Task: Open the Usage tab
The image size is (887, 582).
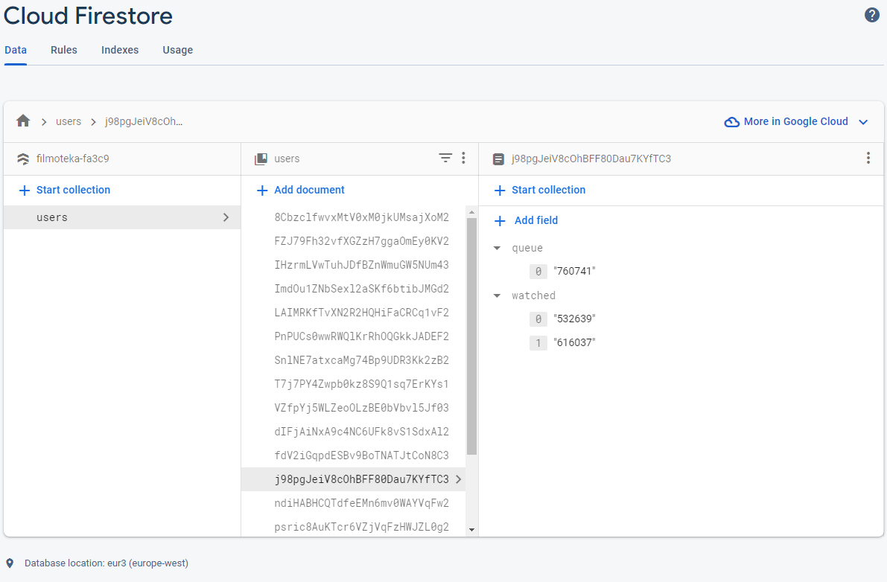Action: pos(177,50)
